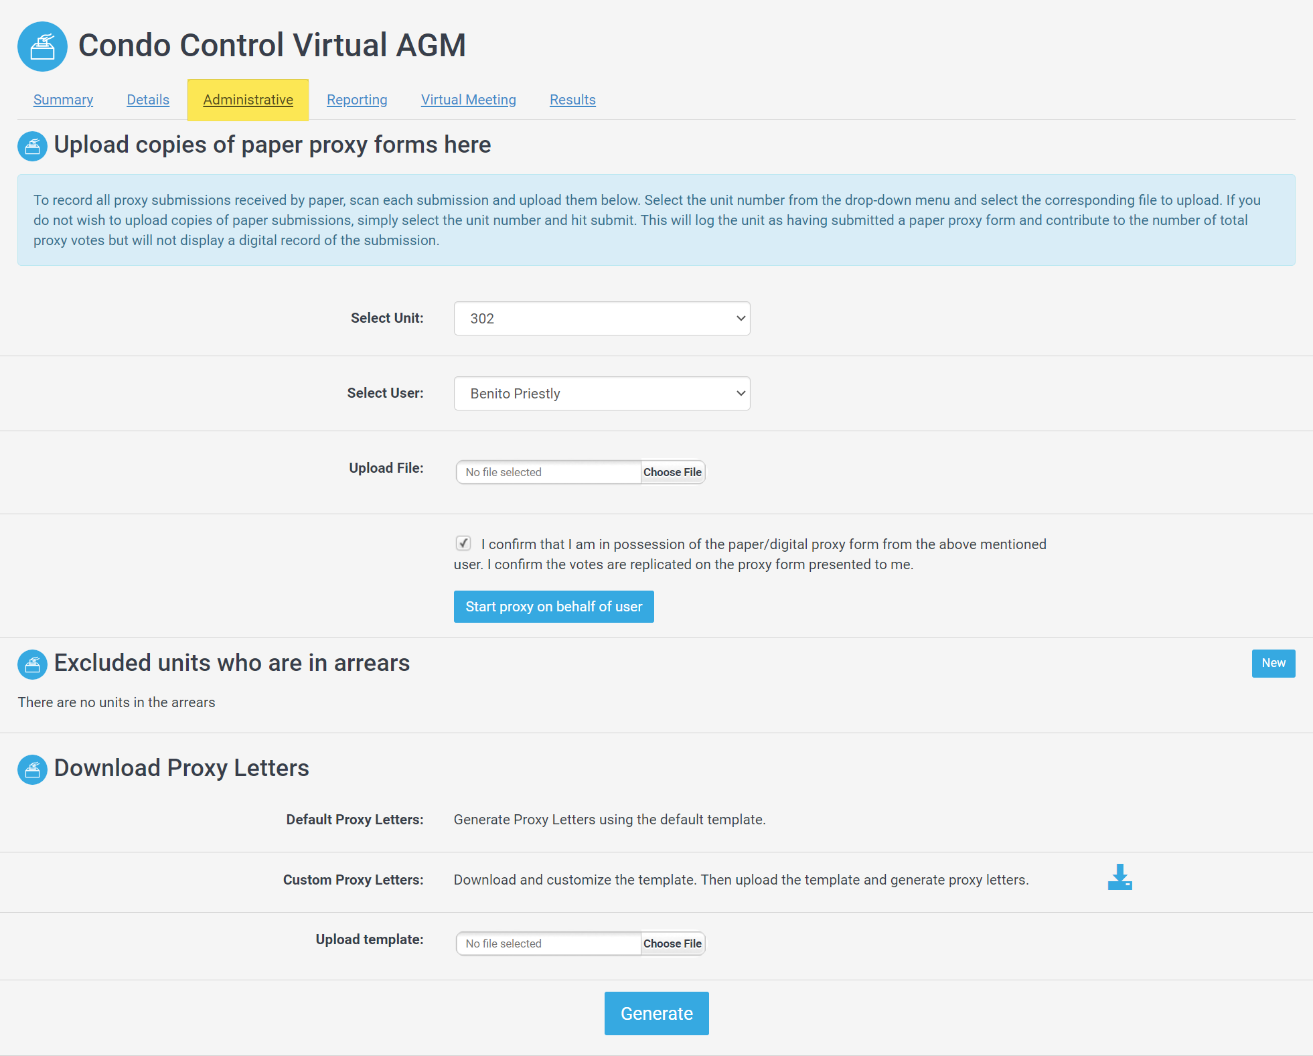Screen dimensions: 1313x1056
Task: Open the Details tab
Action: point(148,100)
